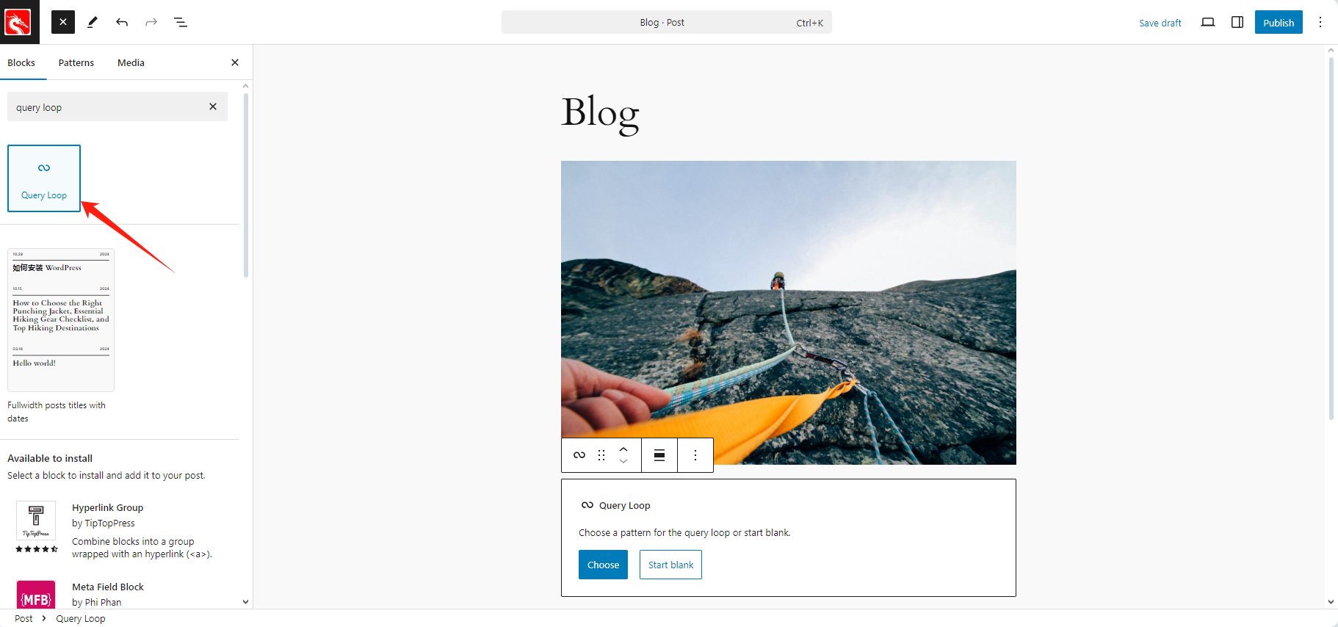
Task: Click the Redo arrow
Action: tap(151, 22)
